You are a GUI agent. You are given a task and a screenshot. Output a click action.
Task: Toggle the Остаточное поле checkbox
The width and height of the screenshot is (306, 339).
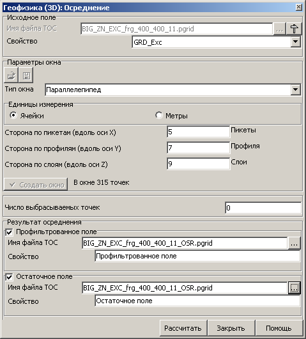pos(10,277)
